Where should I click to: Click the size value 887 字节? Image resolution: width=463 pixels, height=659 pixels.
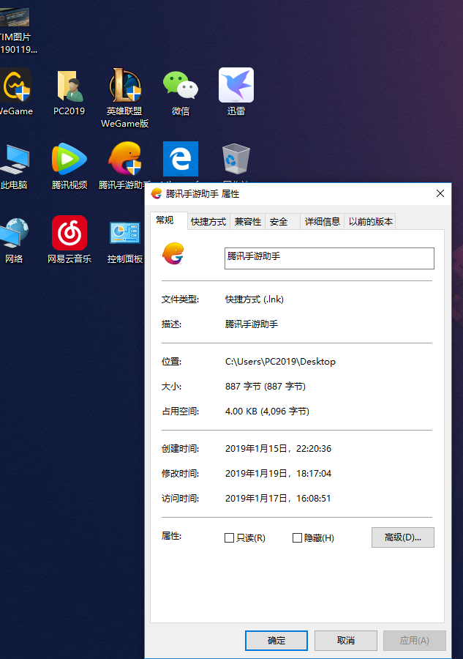pos(266,386)
